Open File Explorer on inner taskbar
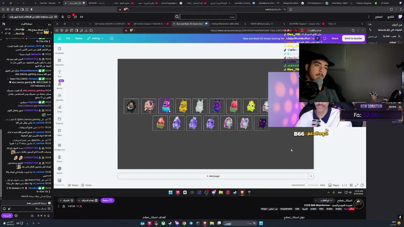This screenshot has width=404, height=227. [221, 192]
